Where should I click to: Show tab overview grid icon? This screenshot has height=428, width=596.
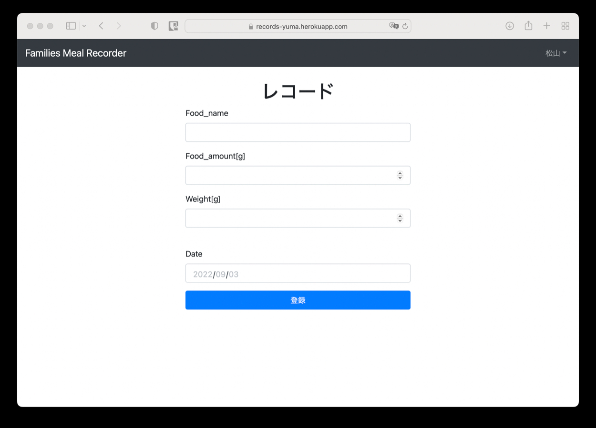[565, 26]
